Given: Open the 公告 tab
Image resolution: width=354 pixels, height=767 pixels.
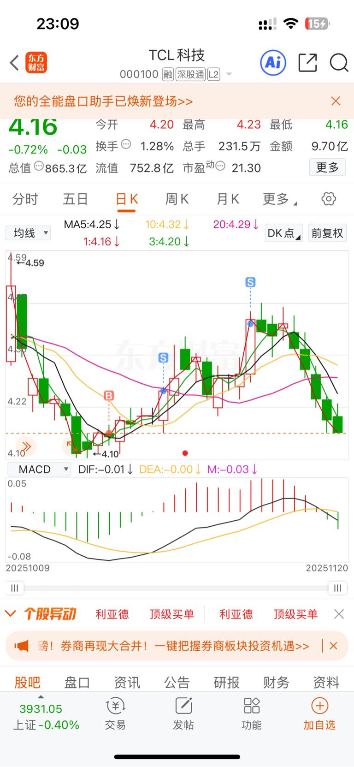Looking at the screenshot, I should point(177,682).
